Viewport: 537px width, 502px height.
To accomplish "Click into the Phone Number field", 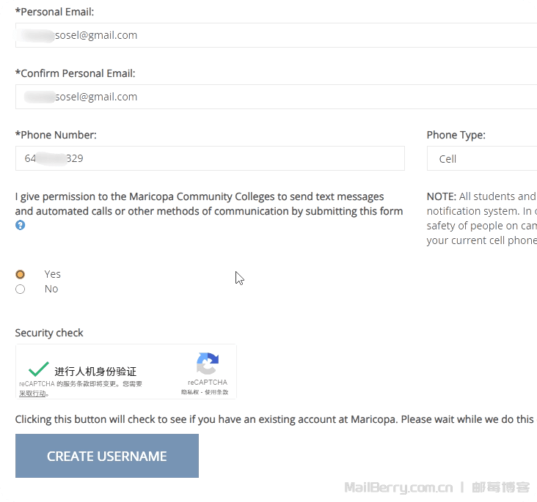I will 210,158.
